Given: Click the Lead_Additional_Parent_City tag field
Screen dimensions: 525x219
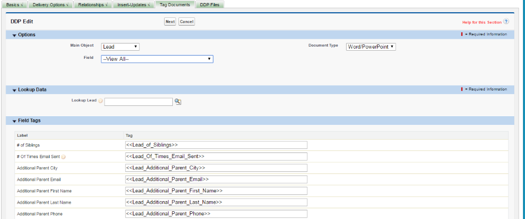Looking at the screenshot, I should 216,168.
